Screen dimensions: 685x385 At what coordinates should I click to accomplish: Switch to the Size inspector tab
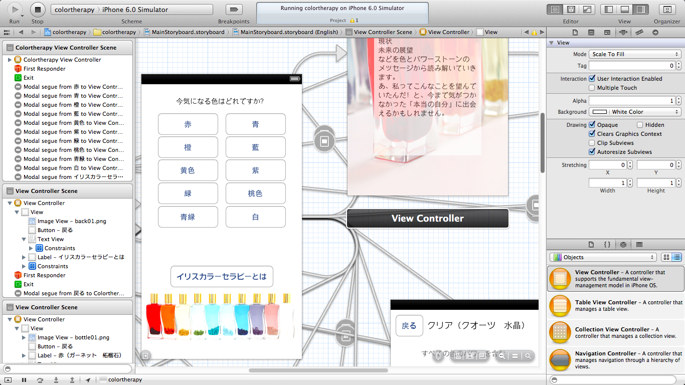pos(639,32)
